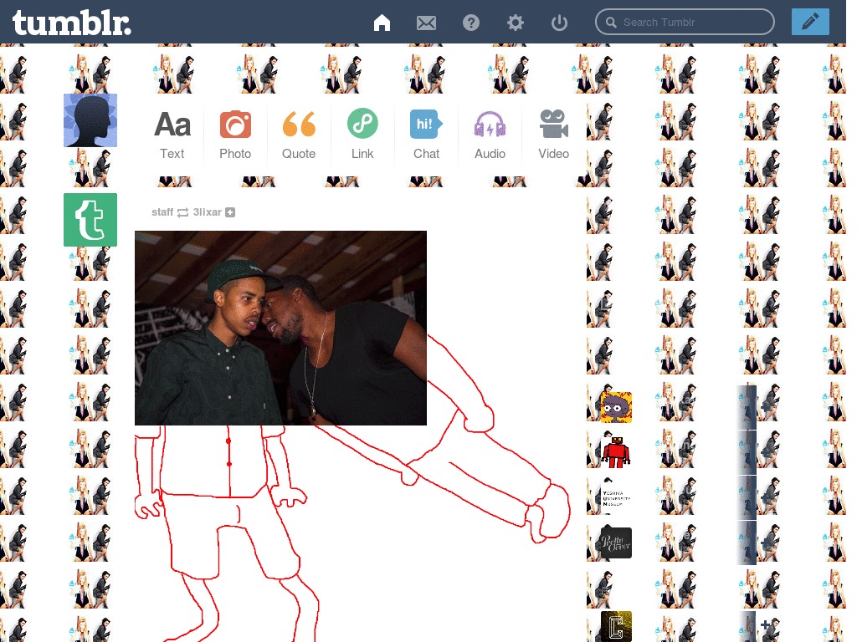Open the 3lixar blog link
The height and width of the screenshot is (642, 857).
(x=208, y=211)
